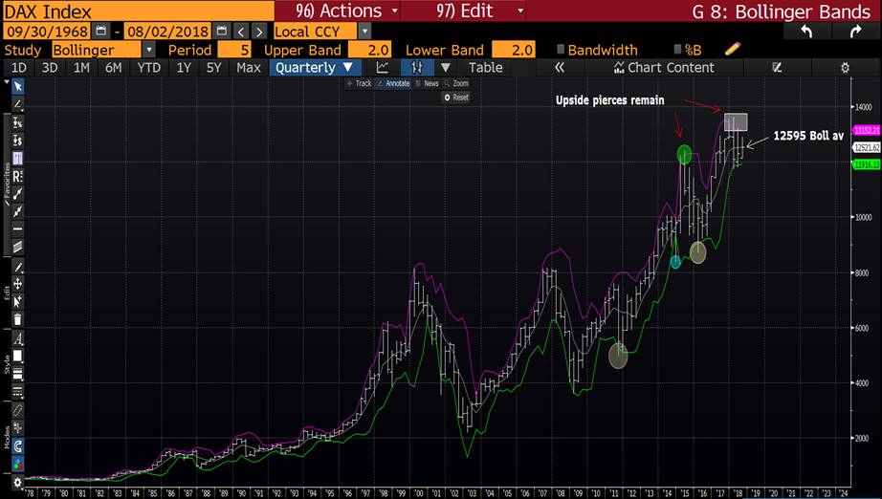Select the 1M range tab

click(x=81, y=68)
